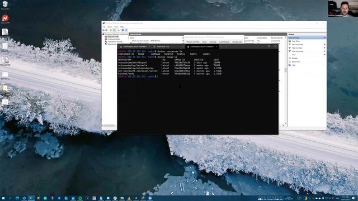Click the Refresh icon in Actions pane
The width and height of the screenshot is (358, 201).
point(290,58)
